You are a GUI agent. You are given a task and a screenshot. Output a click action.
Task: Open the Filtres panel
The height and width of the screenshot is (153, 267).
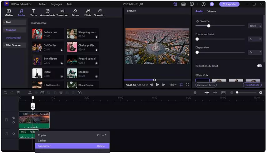pyautogui.click(x=75, y=13)
